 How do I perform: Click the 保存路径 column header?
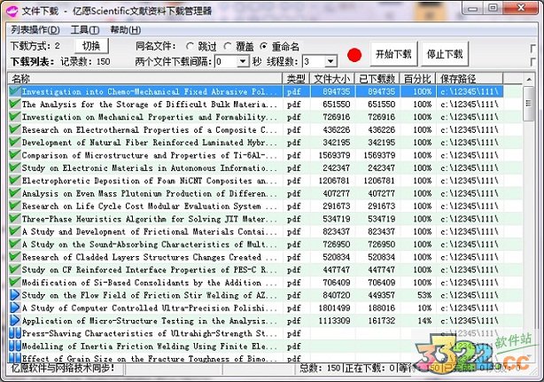[x=470, y=79]
